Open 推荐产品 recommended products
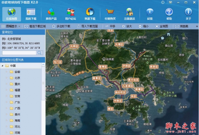Image resolution: width=199 pixels, height=135 pixels. pos(51,14)
